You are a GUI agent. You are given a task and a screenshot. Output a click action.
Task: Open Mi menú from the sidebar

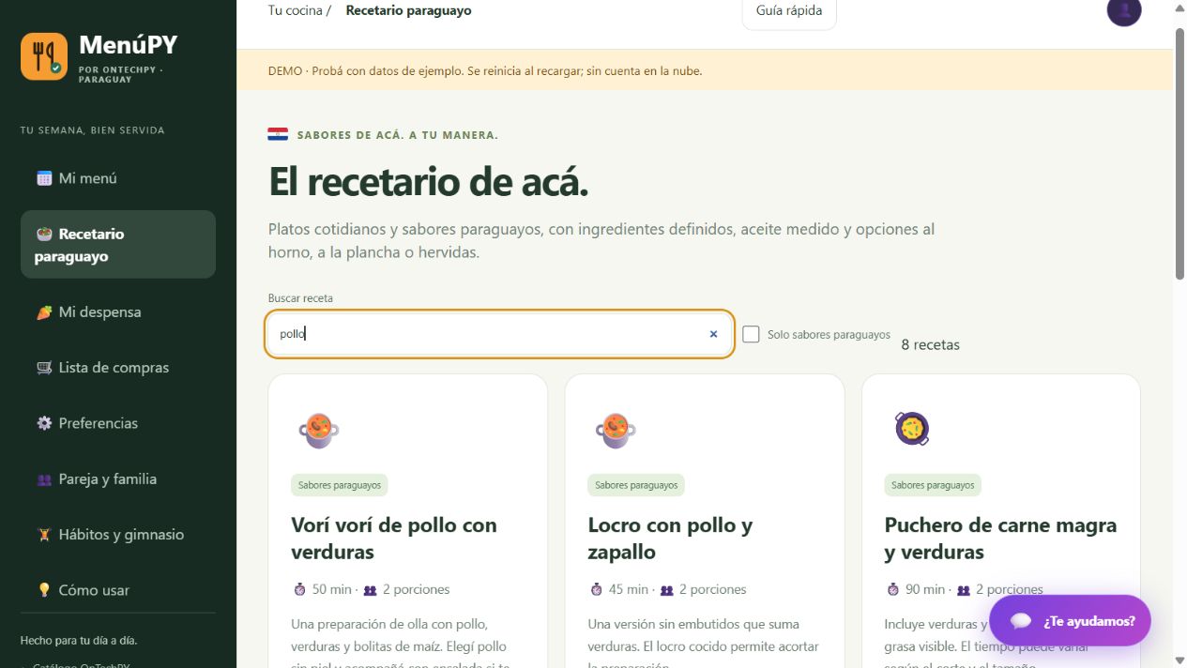118,178
